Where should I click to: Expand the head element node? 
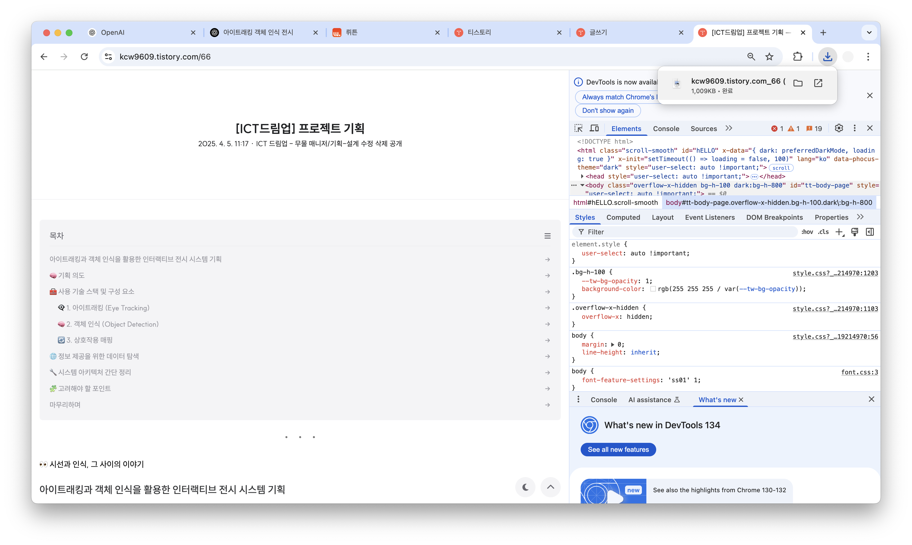pos(582,176)
